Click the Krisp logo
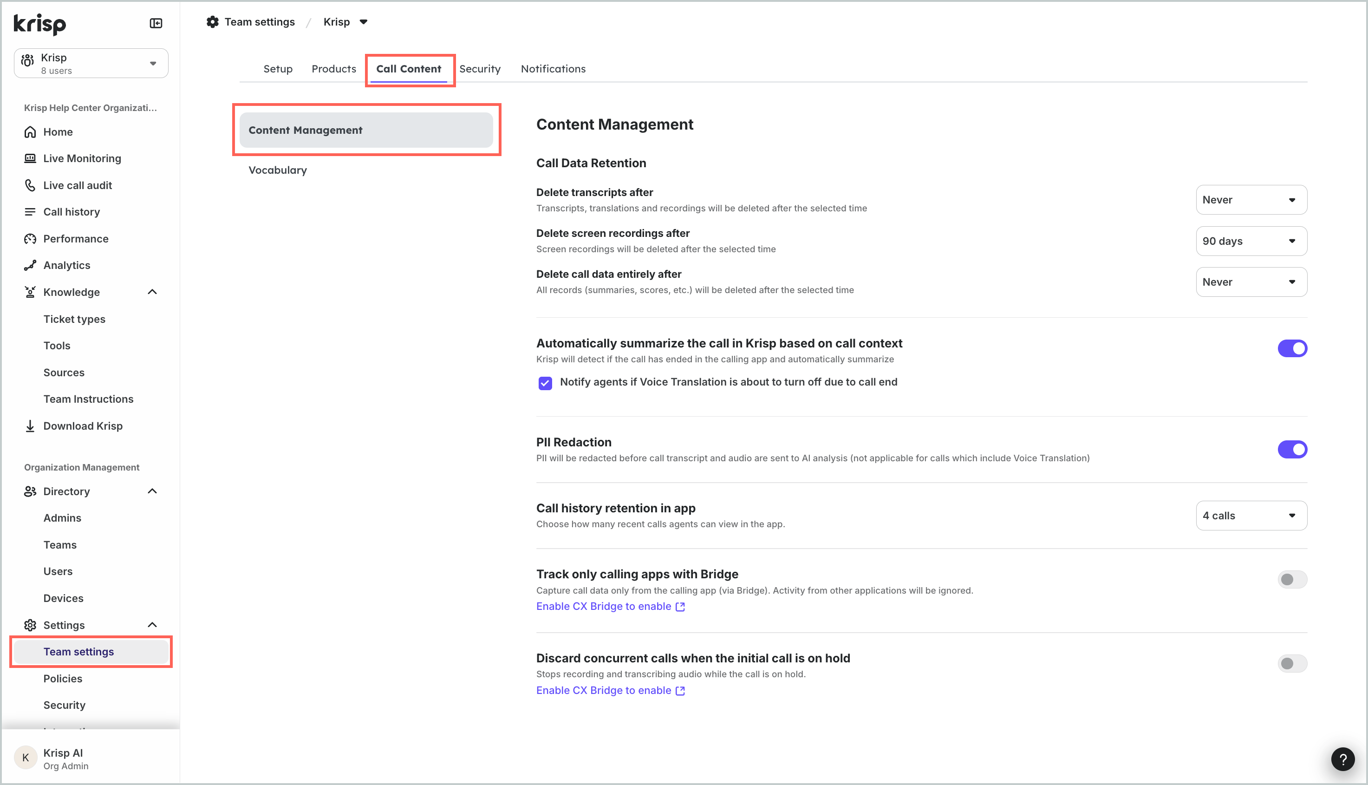 tap(39, 24)
